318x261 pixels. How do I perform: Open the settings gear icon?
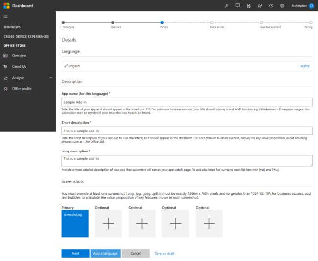[x=282, y=6]
